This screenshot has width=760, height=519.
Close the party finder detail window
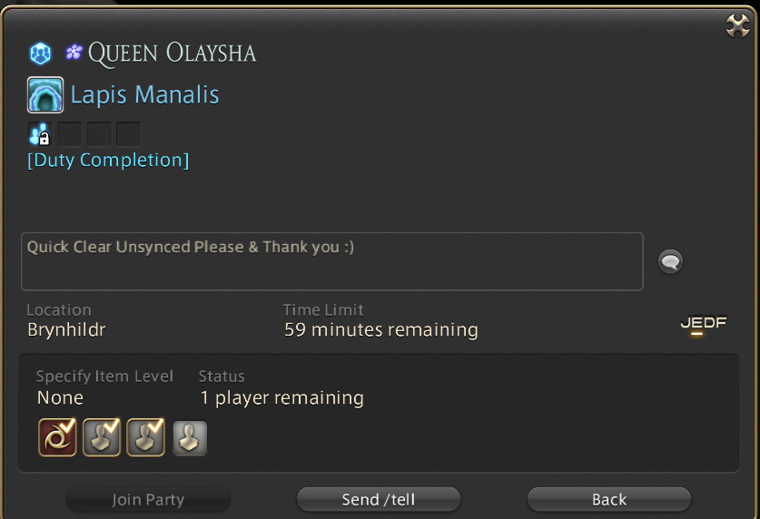click(x=737, y=25)
